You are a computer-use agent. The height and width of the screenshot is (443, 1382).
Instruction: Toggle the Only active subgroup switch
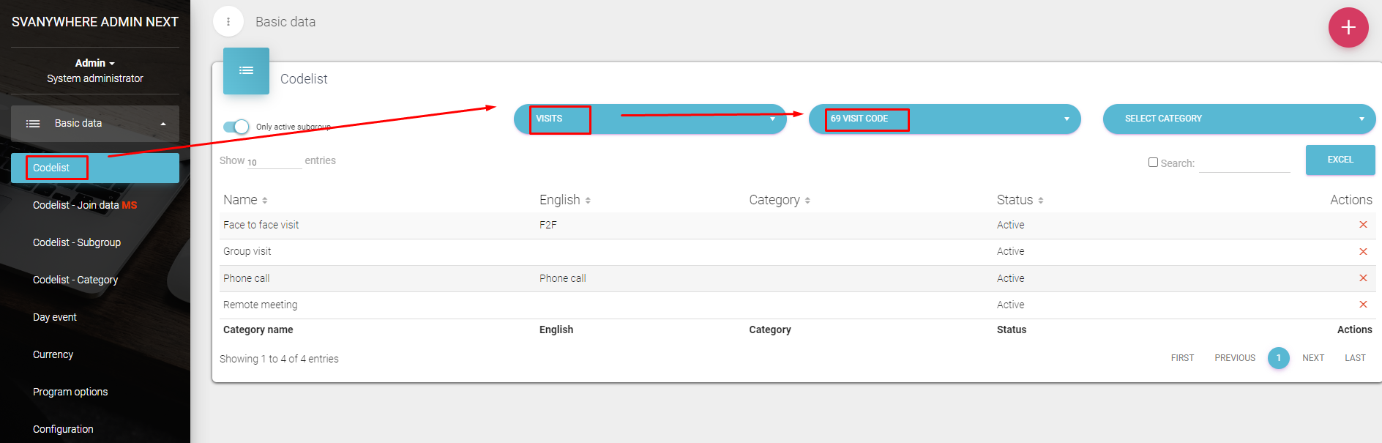point(236,127)
